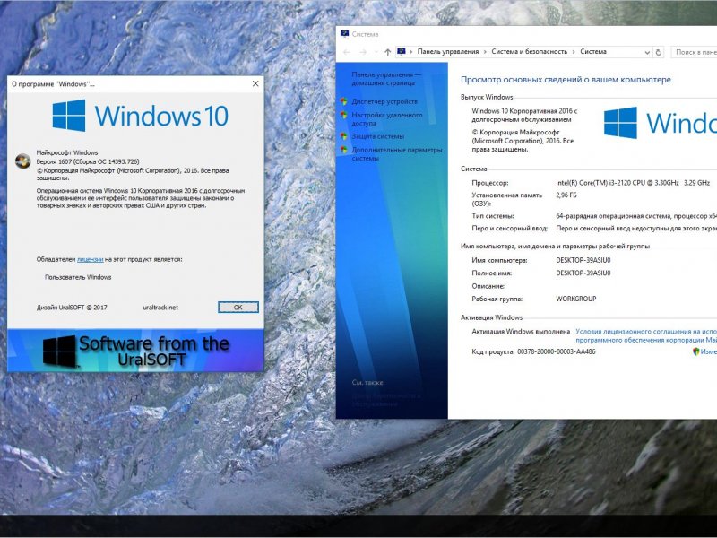Viewport: 717px width, 538px height.
Task: Click the shield icon beside Настройка удаленного доступа
Action: click(344, 116)
